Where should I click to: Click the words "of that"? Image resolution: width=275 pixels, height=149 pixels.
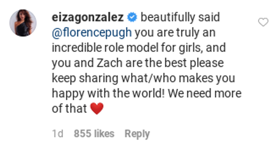[69, 109]
